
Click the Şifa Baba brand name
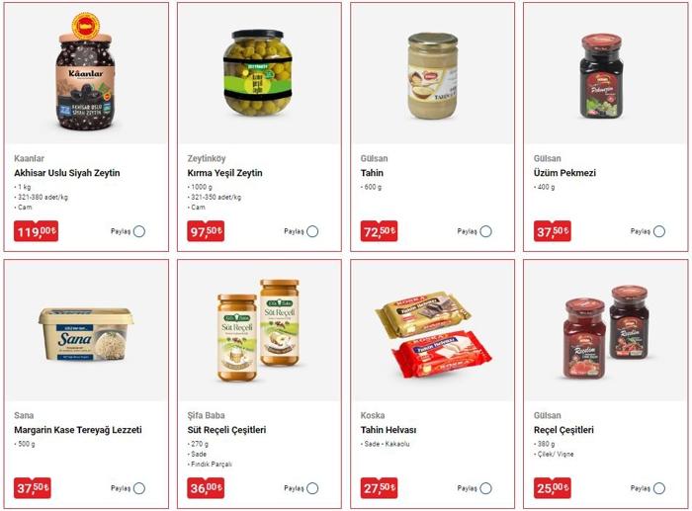(206, 415)
